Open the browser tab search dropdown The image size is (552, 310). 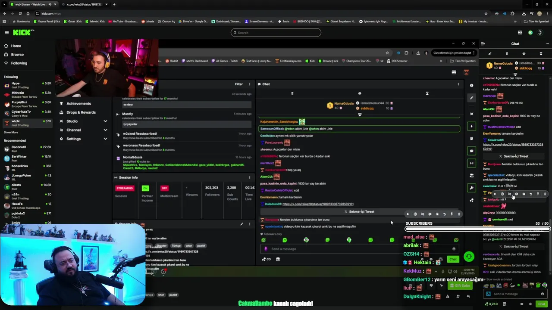(5, 4)
